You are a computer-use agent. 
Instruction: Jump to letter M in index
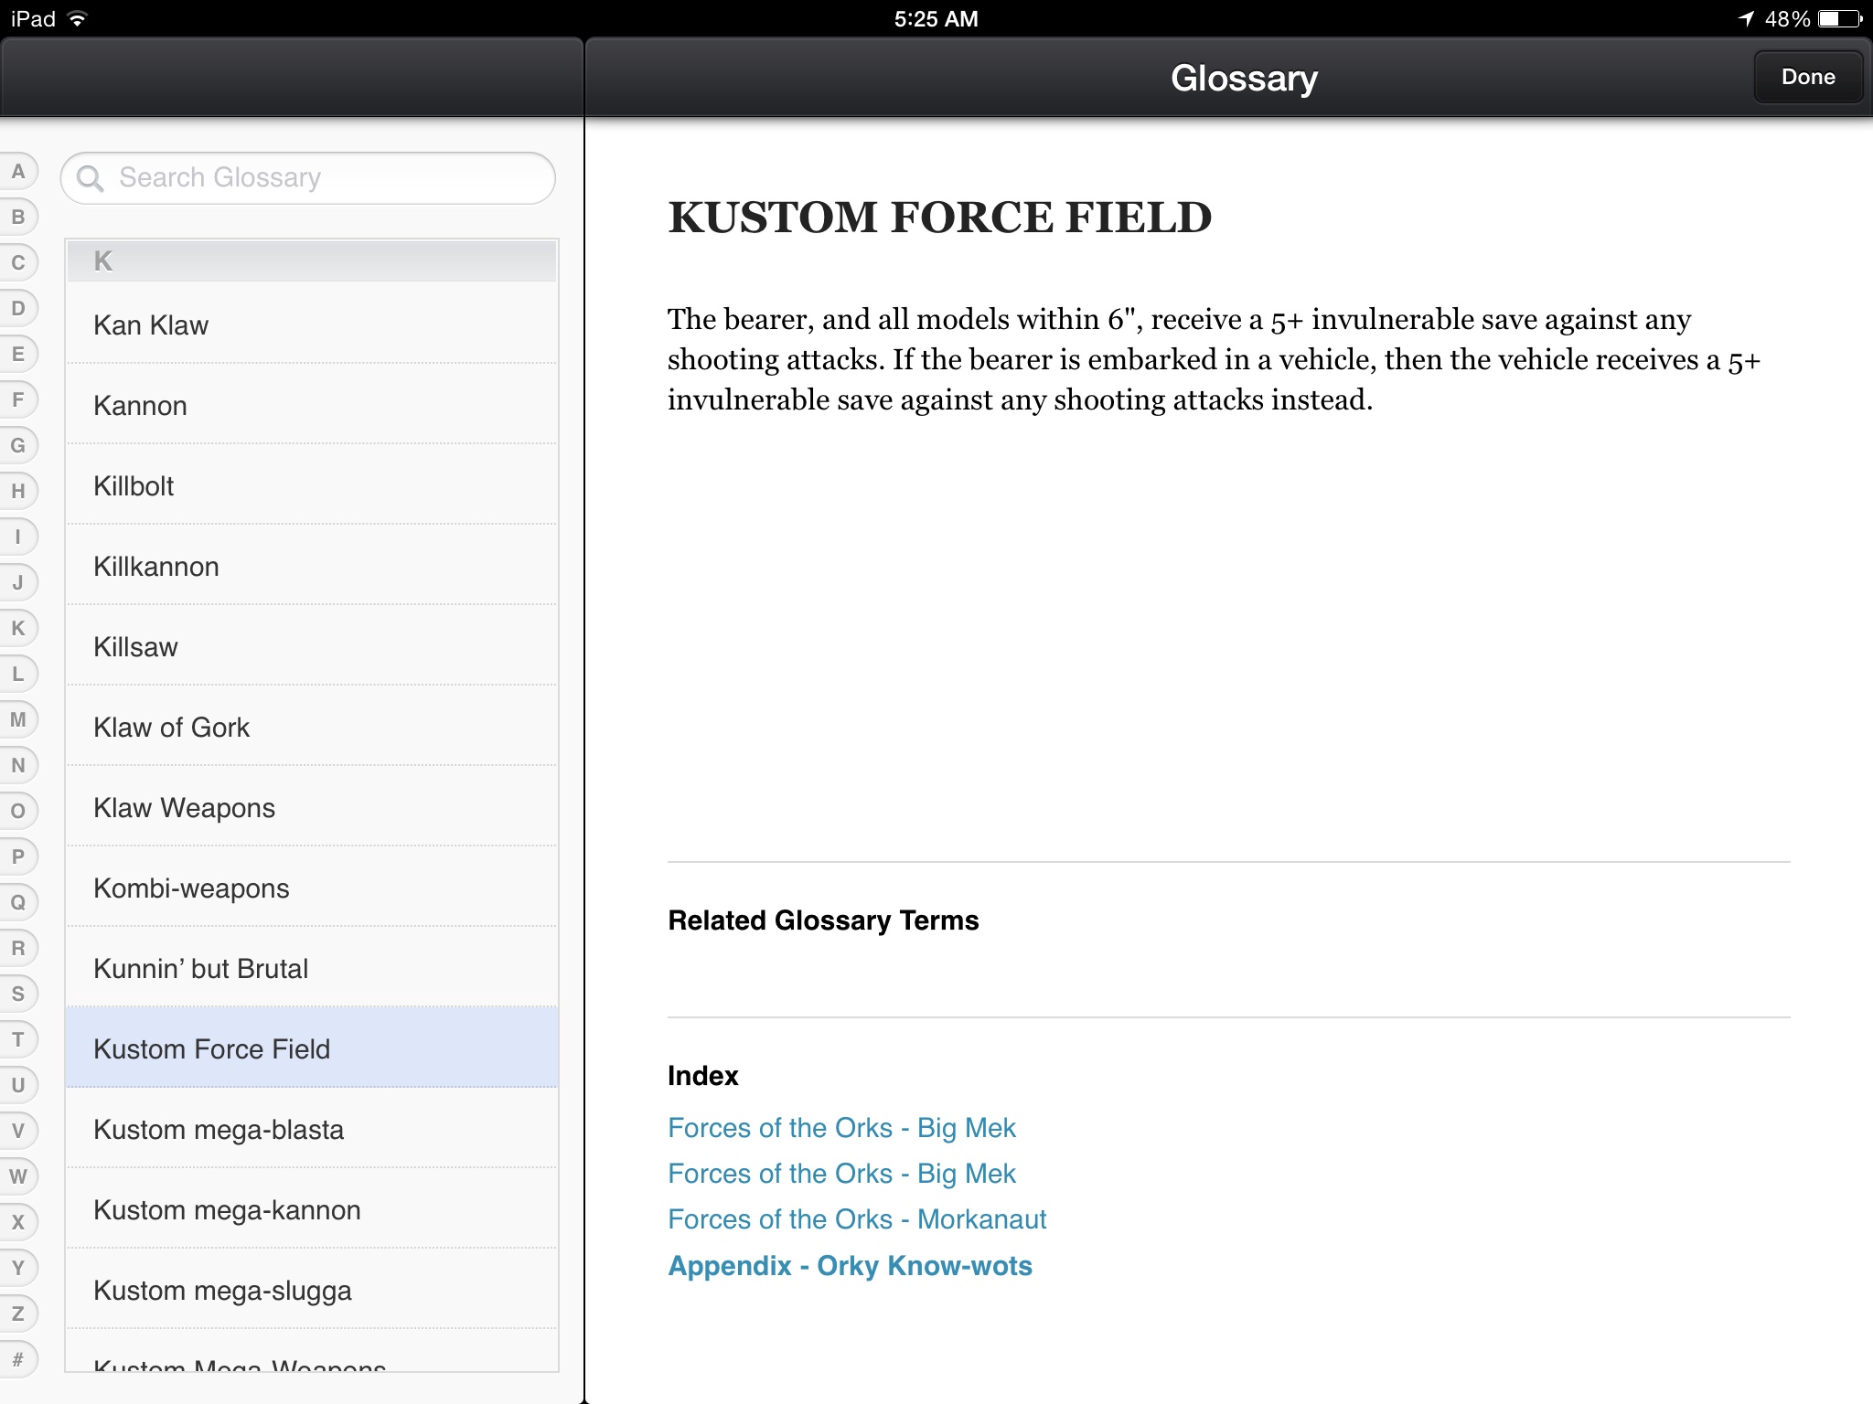pyautogui.click(x=18, y=719)
